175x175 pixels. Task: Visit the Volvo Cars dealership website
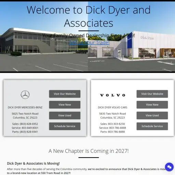[152, 94]
